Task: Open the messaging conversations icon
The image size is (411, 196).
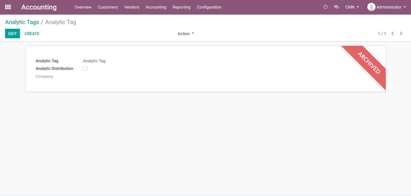Action: coord(336,7)
